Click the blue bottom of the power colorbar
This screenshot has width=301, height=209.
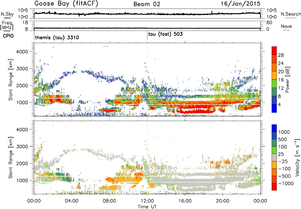(274, 109)
